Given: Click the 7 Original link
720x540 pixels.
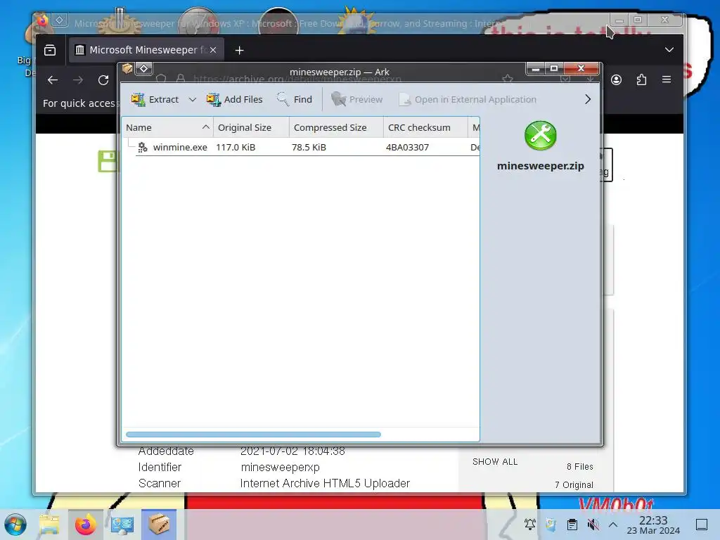Looking at the screenshot, I should pyautogui.click(x=574, y=485).
